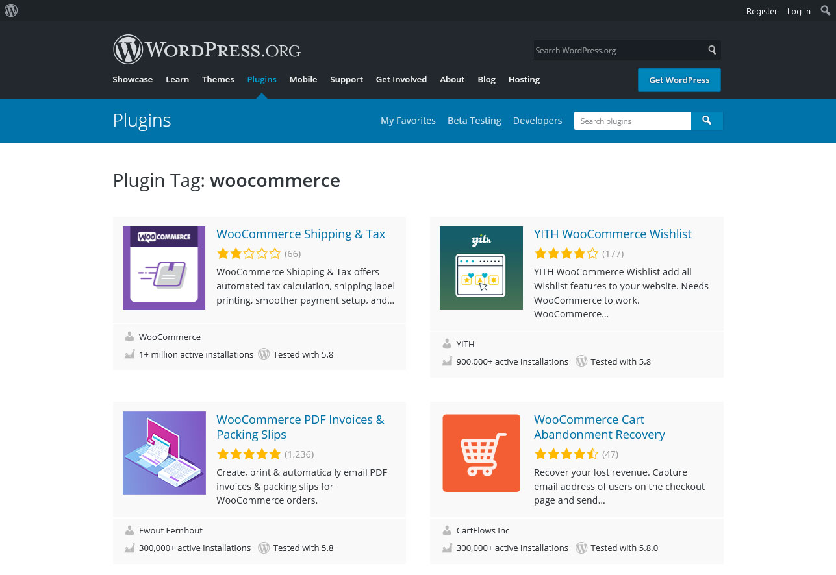
Task: Open PDF Invoices & Packing Slips thumbnail
Action: (164, 453)
